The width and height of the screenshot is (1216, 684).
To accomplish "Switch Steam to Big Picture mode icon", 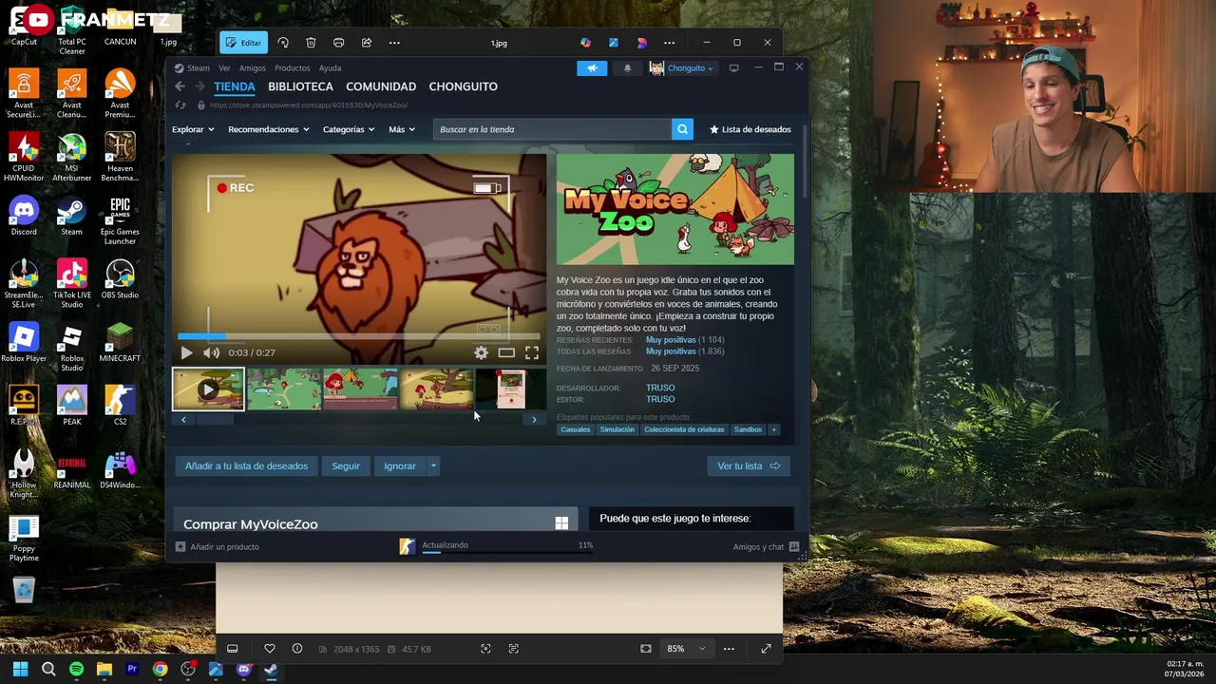I will pos(733,68).
